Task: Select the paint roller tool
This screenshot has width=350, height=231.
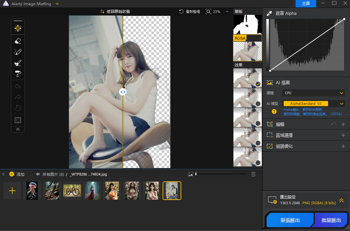Action: pos(18,74)
